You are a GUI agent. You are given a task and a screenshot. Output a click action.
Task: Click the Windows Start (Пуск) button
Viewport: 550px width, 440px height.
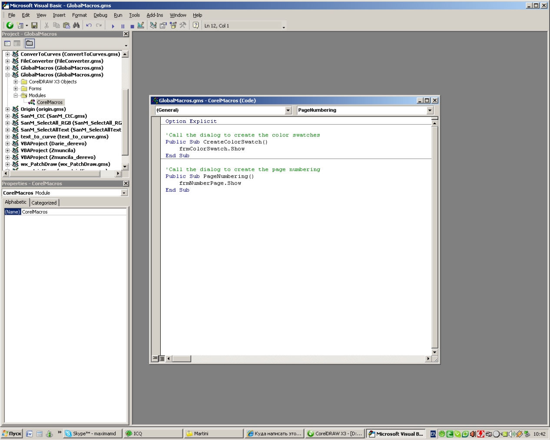[12, 433]
